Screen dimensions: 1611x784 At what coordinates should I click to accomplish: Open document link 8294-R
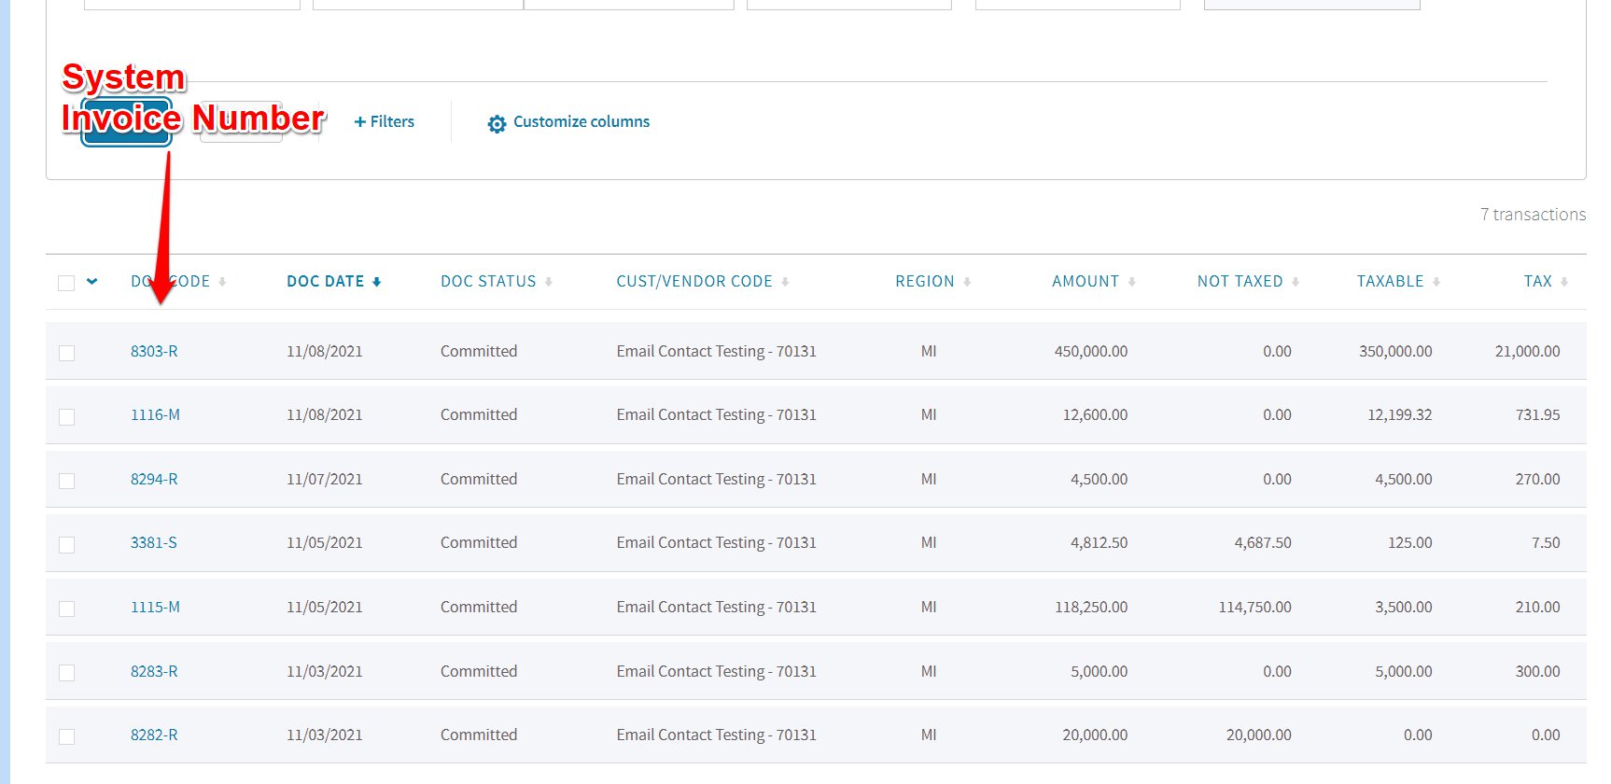coord(154,479)
